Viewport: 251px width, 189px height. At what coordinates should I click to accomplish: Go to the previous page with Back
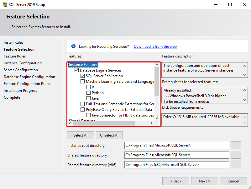tap(176, 181)
